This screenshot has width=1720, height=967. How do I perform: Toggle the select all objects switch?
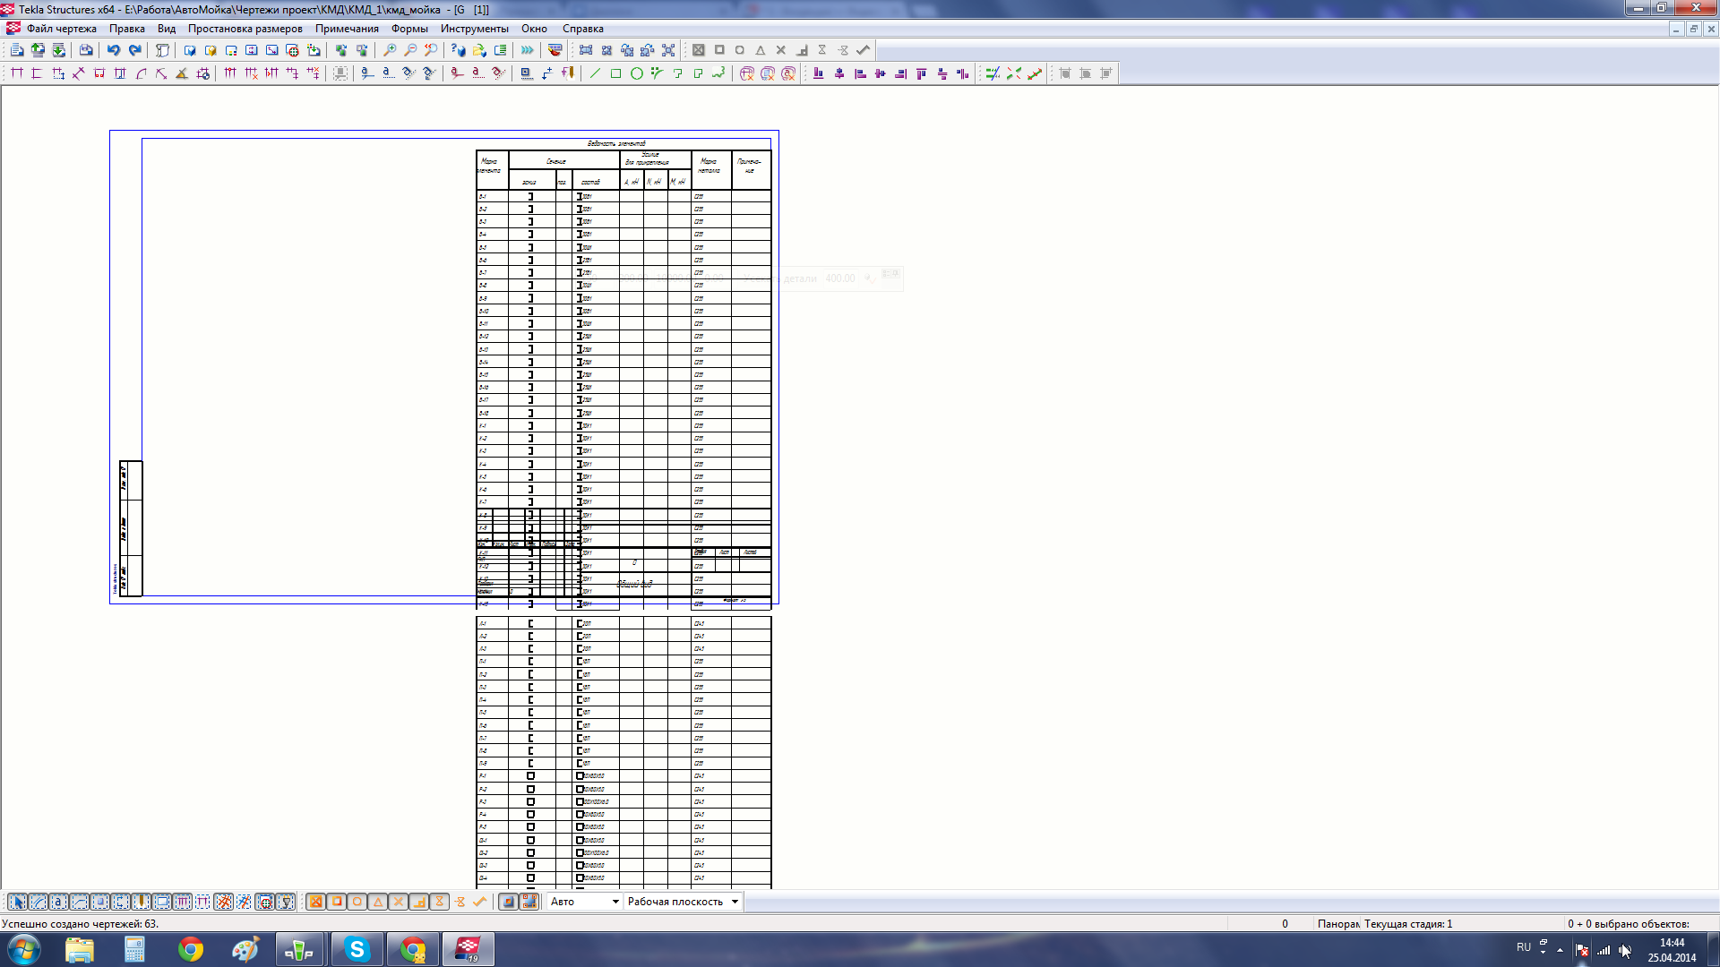tap(17, 902)
